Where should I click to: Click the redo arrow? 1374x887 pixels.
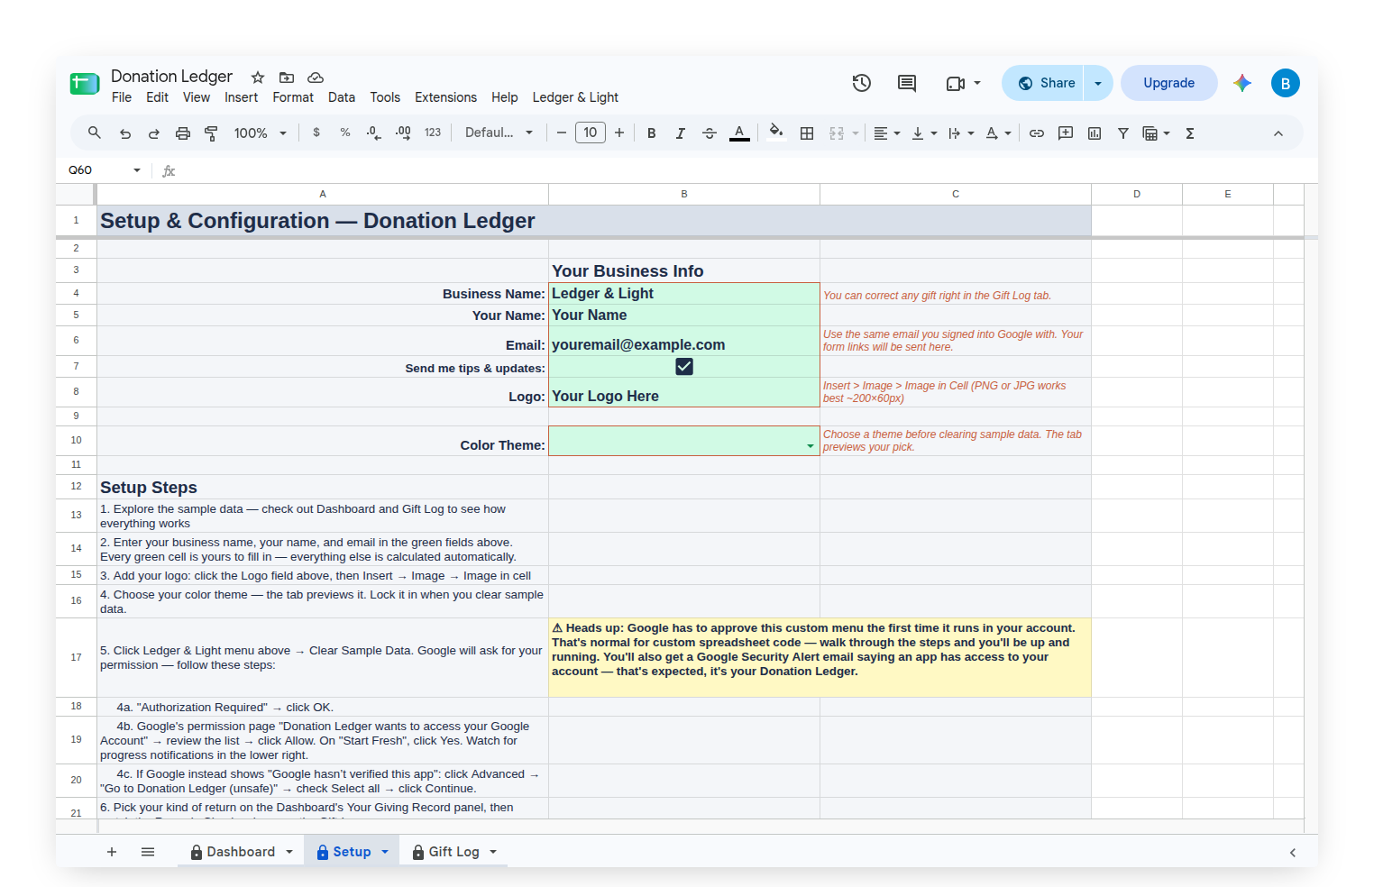(154, 133)
